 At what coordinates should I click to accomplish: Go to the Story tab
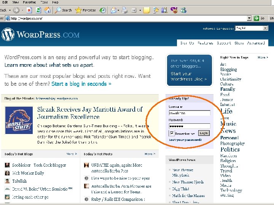239,43
